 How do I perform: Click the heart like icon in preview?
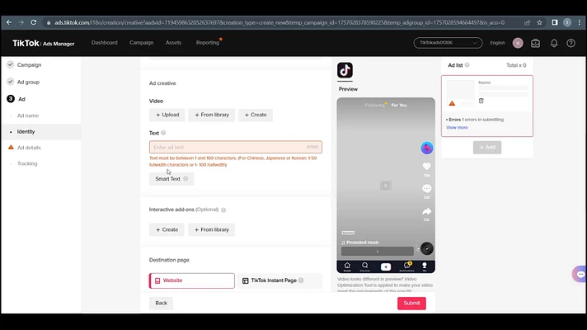[426, 167]
